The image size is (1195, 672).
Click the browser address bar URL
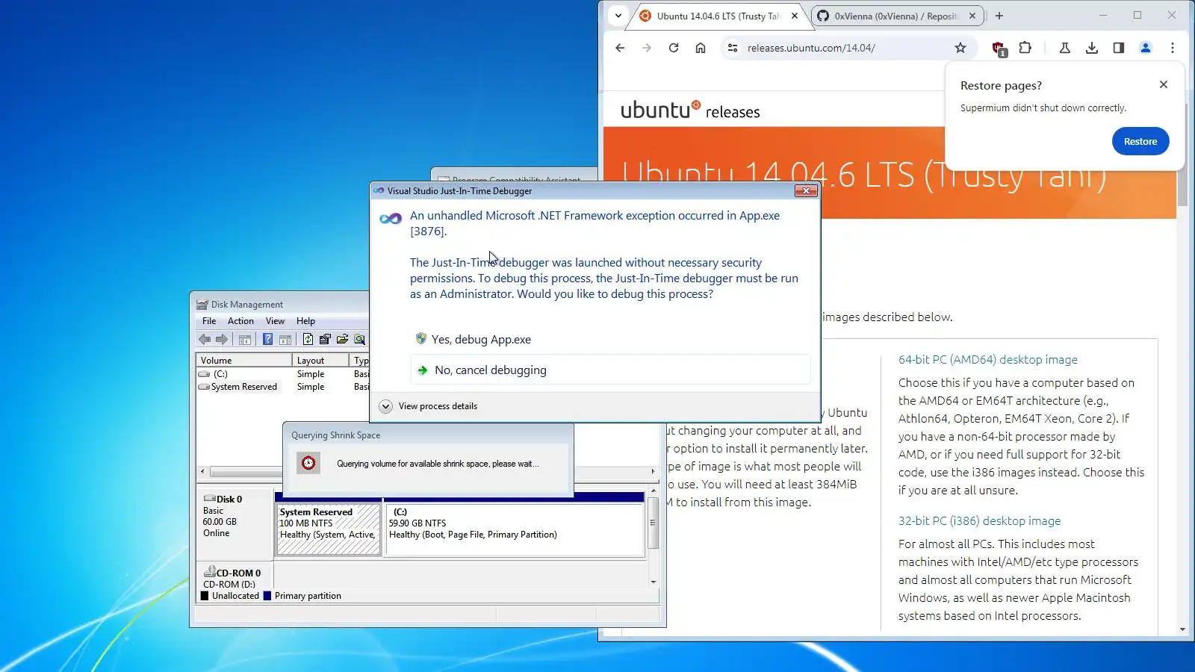pos(811,48)
